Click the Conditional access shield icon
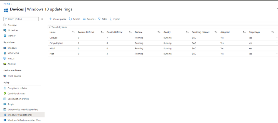Image resolution: width=278 pixels, height=123 pixels. [5, 93]
